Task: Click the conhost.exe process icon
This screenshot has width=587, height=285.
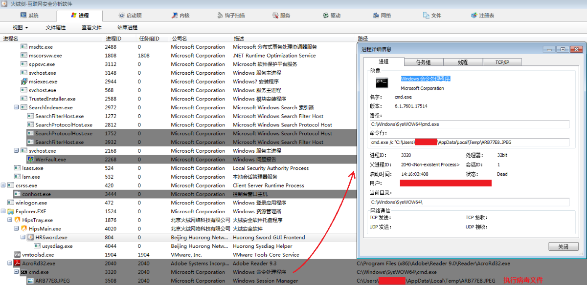Action: (x=17, y=194)
